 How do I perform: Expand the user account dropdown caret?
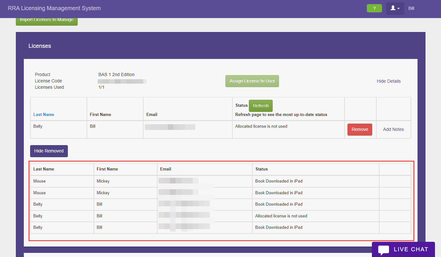[x=399, y=9]
